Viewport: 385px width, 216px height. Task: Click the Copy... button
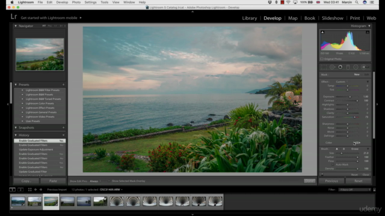click(x=26, y=181)
